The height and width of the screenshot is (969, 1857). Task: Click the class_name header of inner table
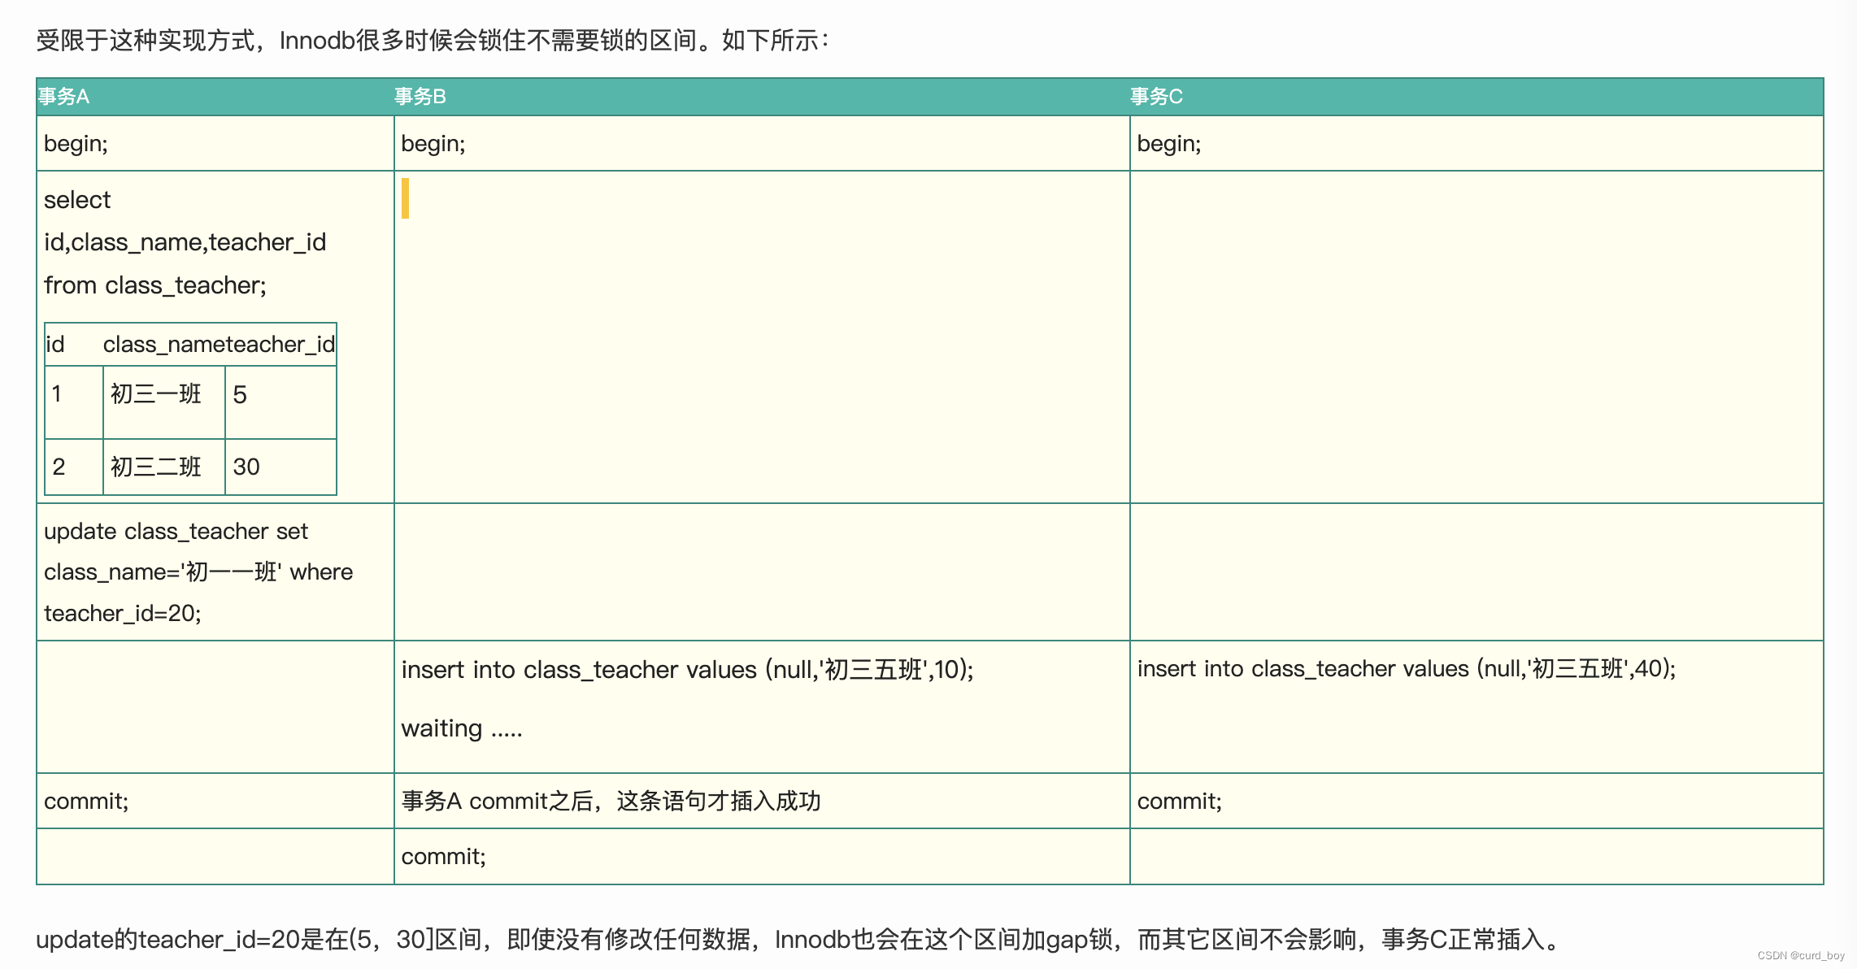(x=164, y=345)
